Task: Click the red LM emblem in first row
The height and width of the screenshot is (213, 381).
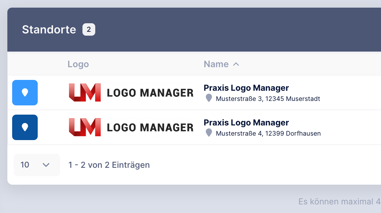Action: pyautogui.click(x=85, y=92)
